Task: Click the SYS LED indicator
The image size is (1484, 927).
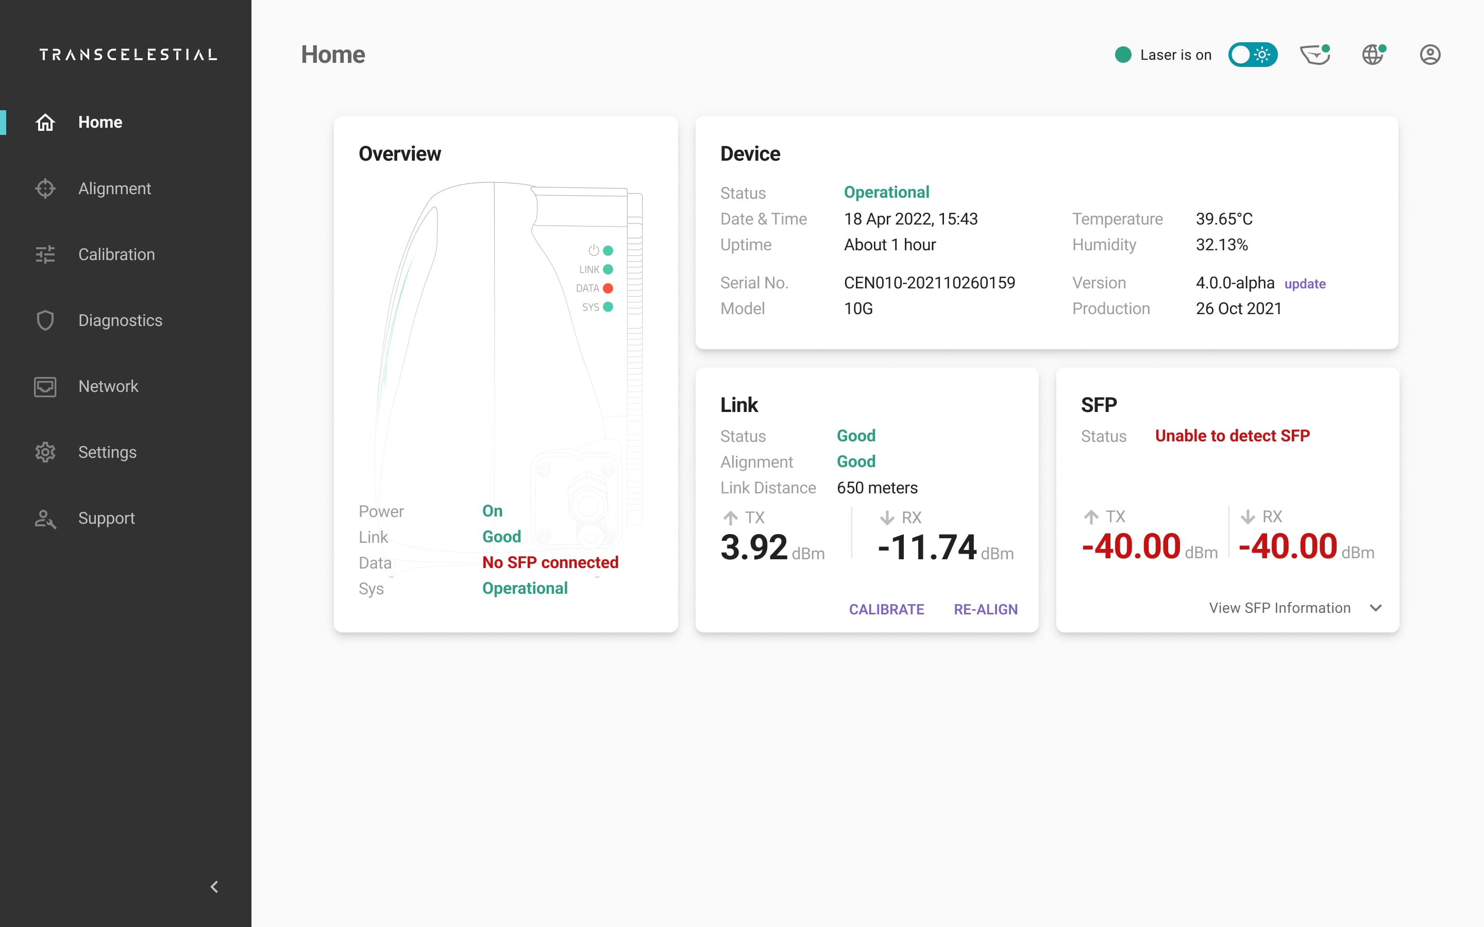Action: [608, 306]
